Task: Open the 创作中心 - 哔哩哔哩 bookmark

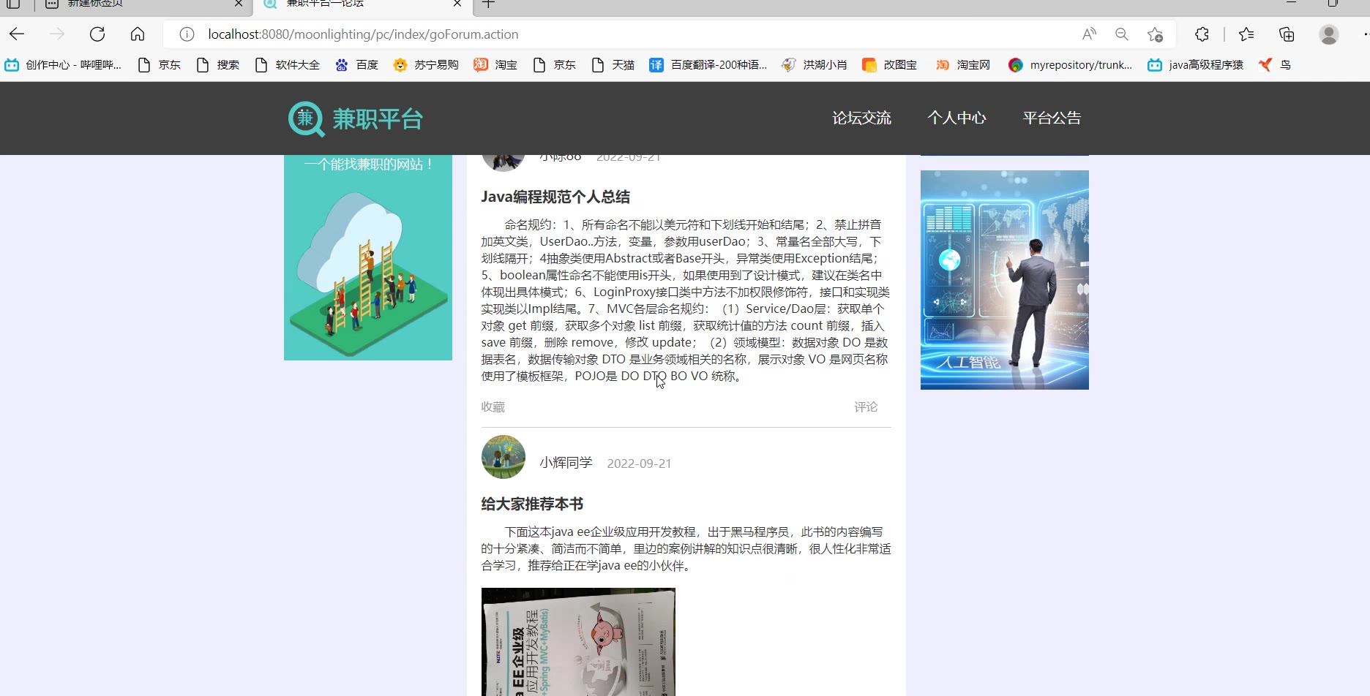Action: point(64,65)
